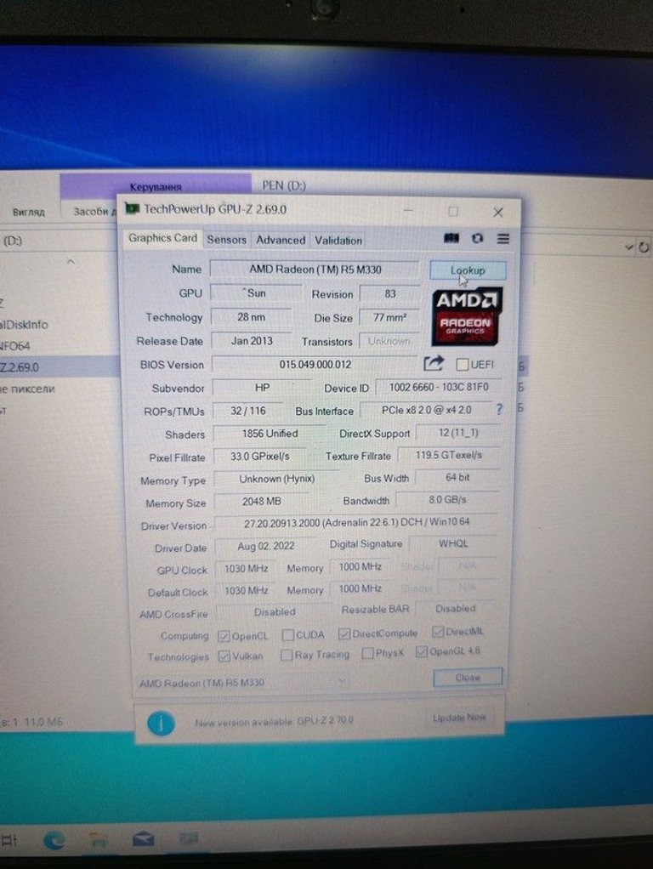Open the GPU-Z hamburger menu
Viewport: 653px width, 869px height.
click(x=503, y=238)
